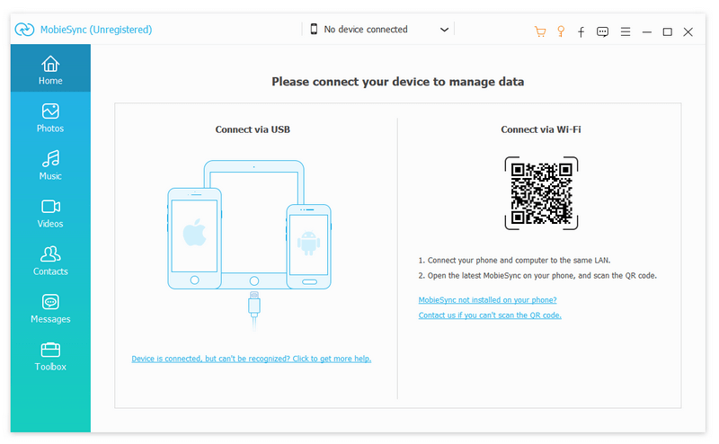This screenshot has height=444, width=719.
Task: Open the hamburger menu
Action: click(626, 31)
